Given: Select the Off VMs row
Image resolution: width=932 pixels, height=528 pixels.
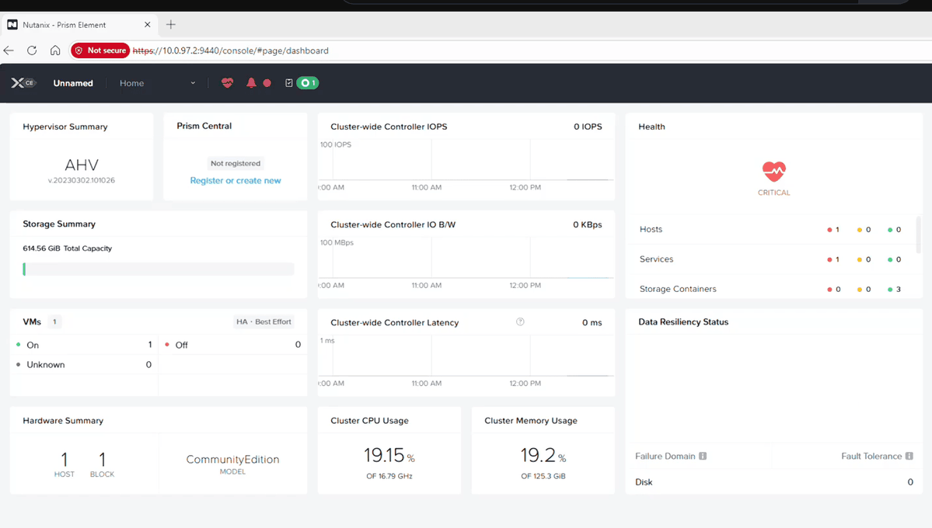Looking at the screenshot, I should (x=233, y=345).
